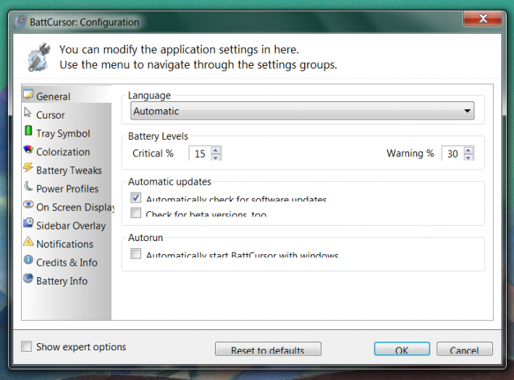
Task: Click the Cancel button
Action: (x=465, y=349)
